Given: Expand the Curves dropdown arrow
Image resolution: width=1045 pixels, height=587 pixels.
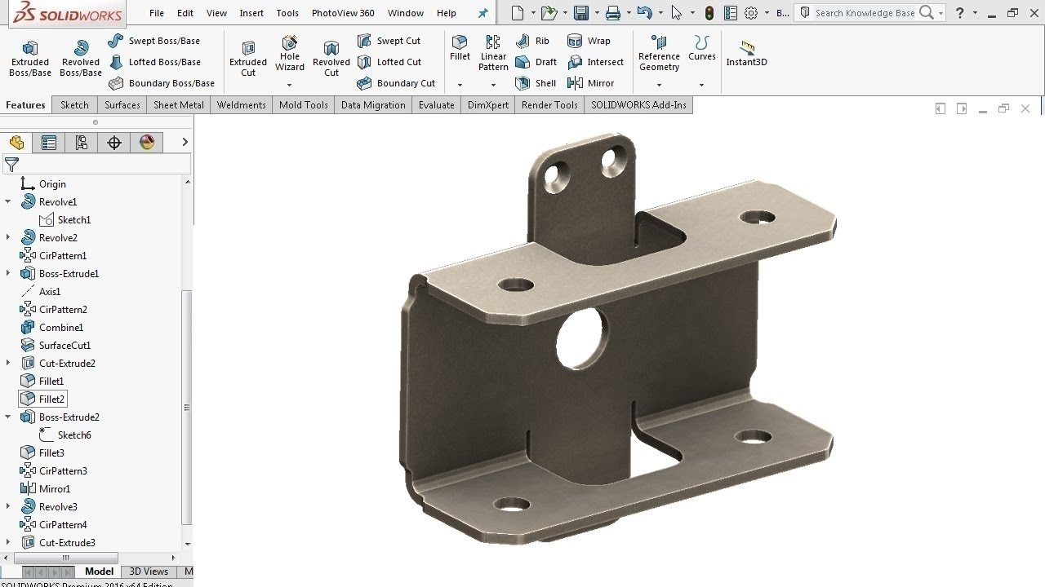Looking at the screenshot, I should [x=701, y=85].
